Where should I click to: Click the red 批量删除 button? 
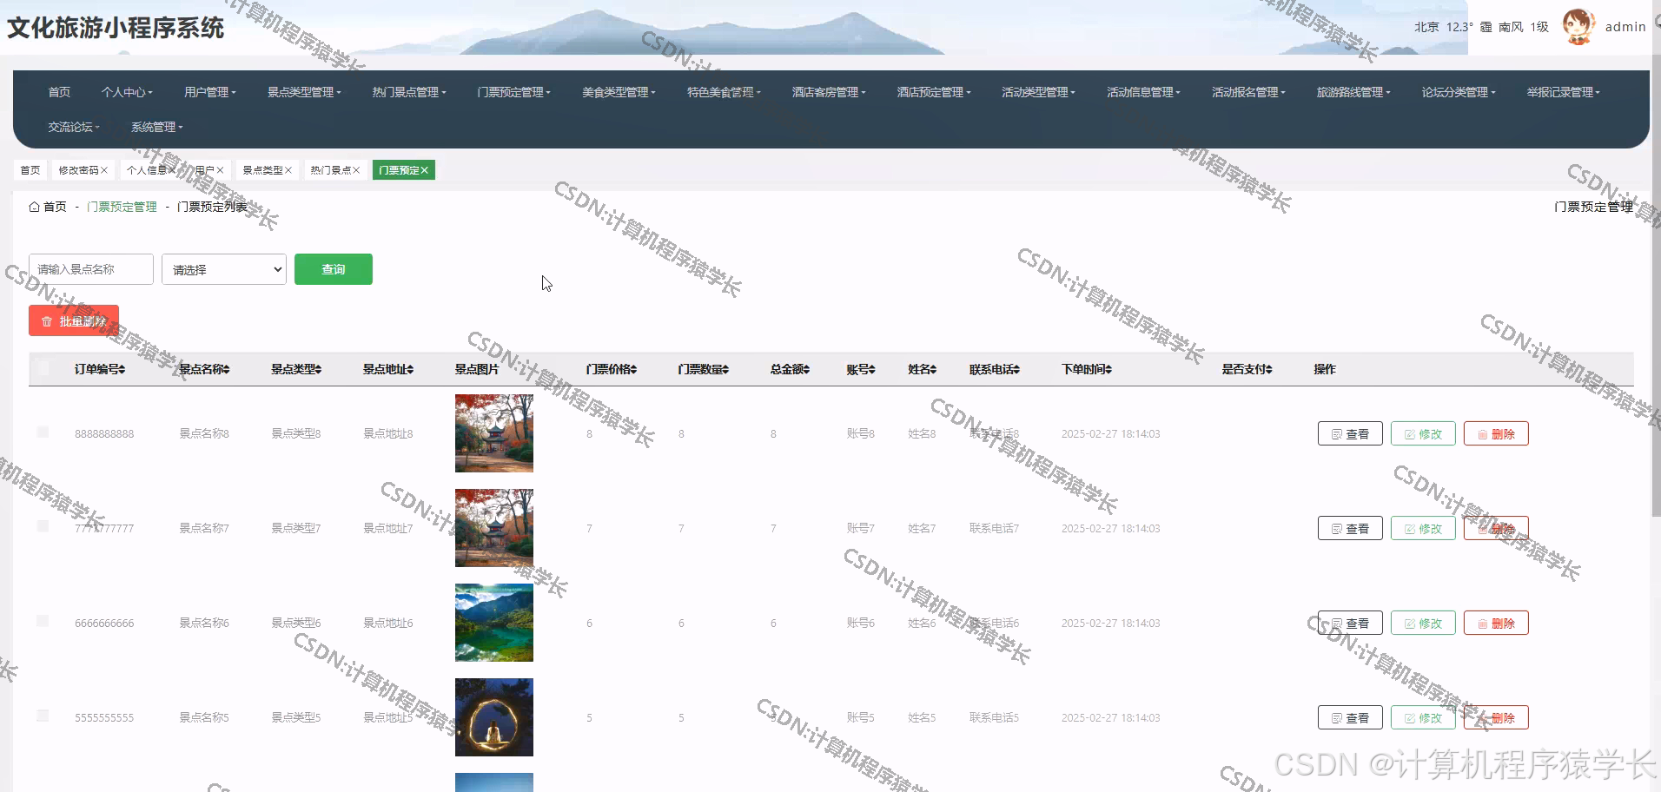pos(74,321)
